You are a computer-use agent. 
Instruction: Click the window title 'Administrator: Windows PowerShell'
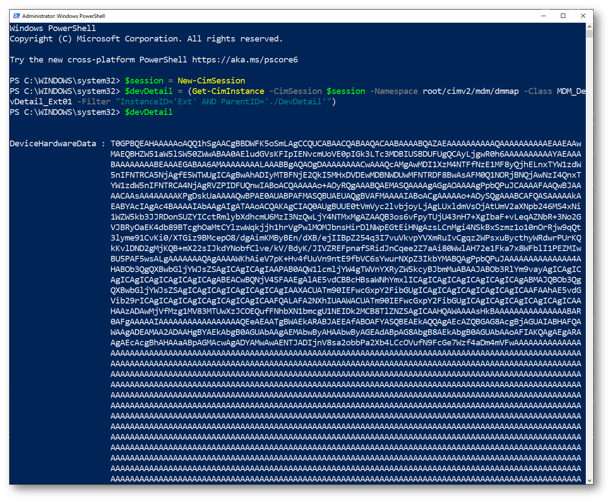point(63,16)
